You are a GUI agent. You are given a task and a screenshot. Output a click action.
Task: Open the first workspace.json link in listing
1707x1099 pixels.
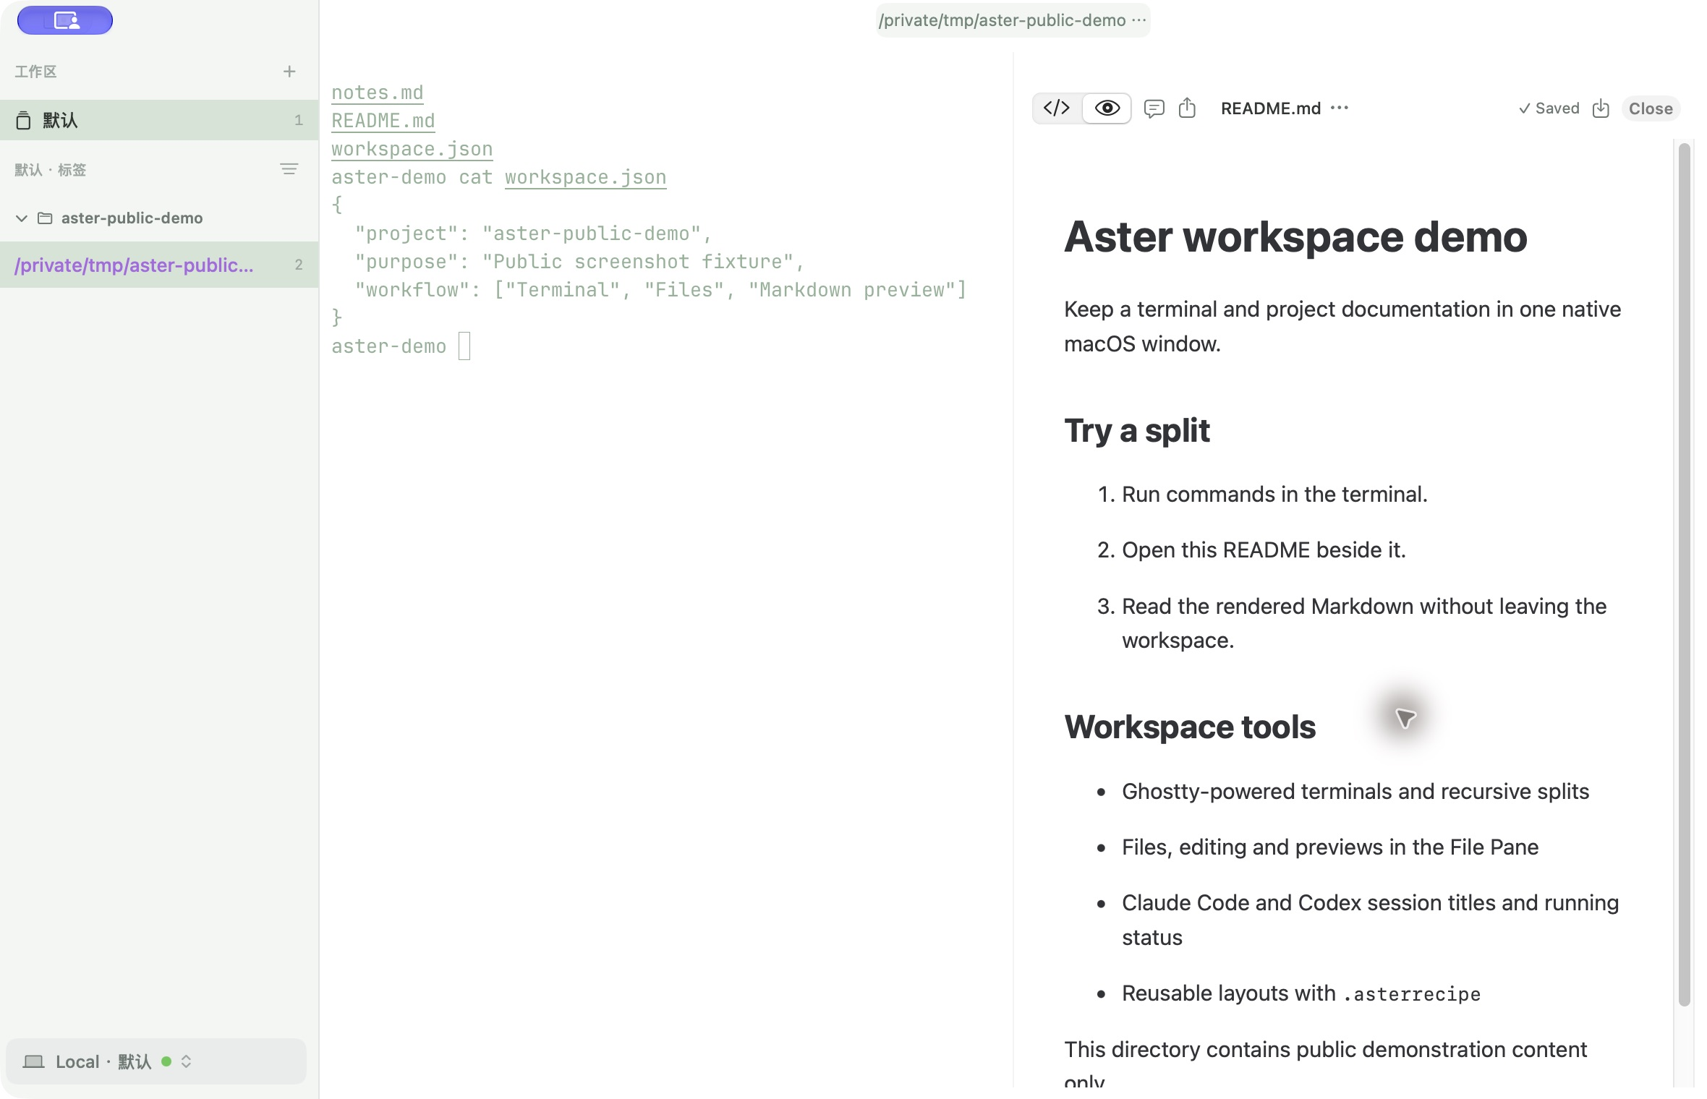[412, 149]
